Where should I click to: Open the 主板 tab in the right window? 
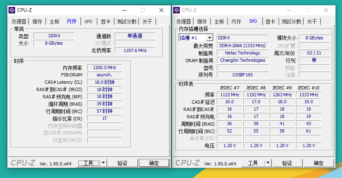tap(219, 22)
